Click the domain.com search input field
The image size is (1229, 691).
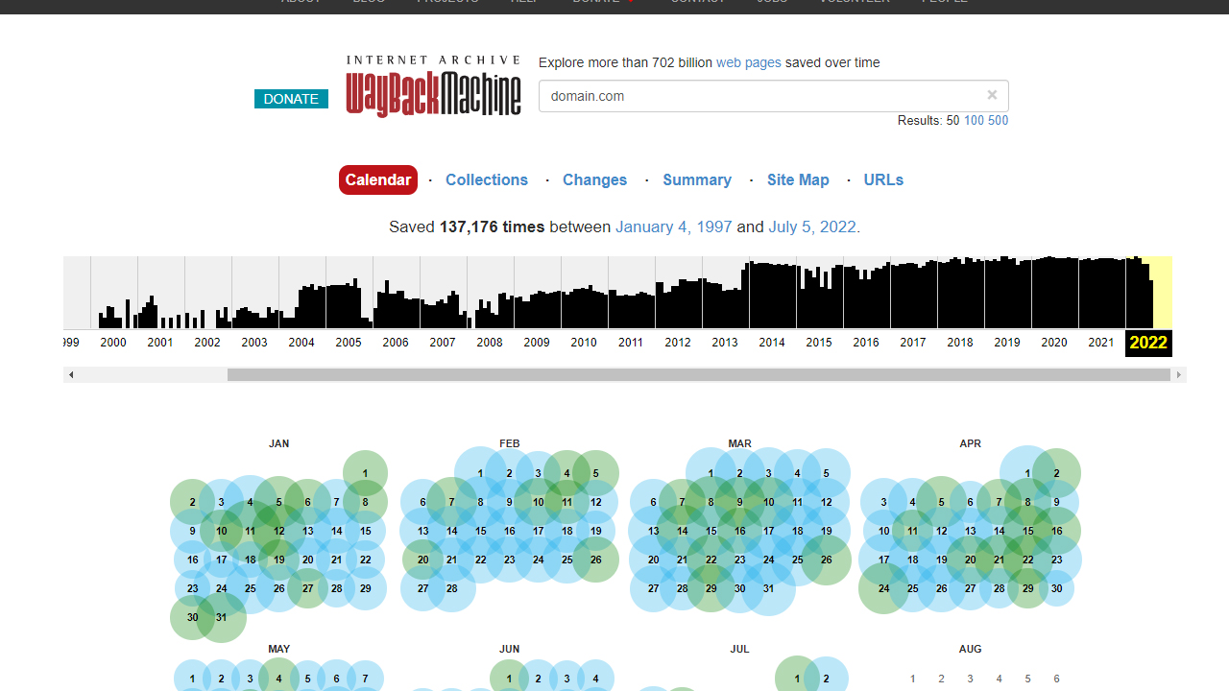coord(773,96)
